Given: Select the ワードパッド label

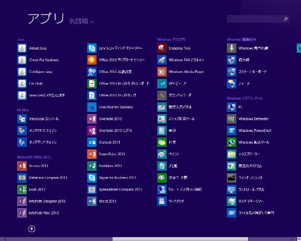Looking at the screenshot, I should (176, 201).
